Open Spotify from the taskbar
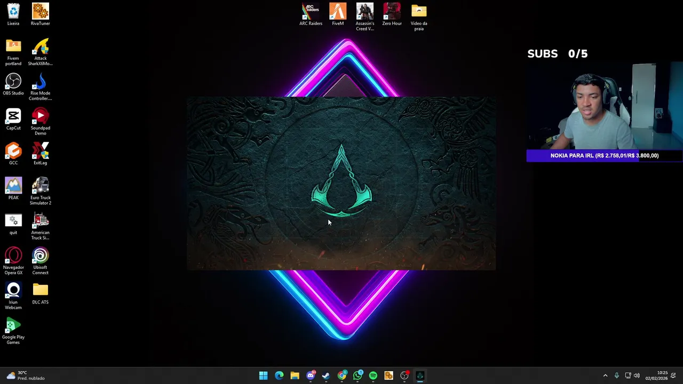The height and width of the screenshot is (384, 683). 373,375
